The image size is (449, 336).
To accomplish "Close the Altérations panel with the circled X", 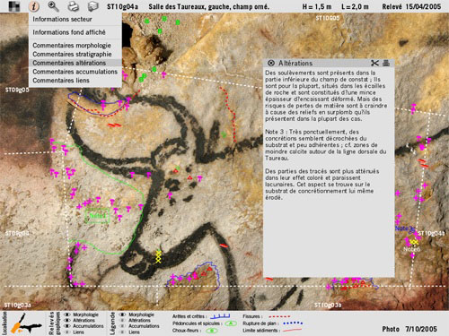I will 271,63.
